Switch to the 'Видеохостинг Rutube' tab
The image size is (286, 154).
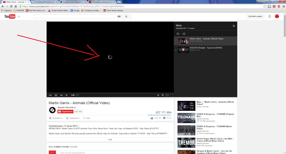click(73, 2)
